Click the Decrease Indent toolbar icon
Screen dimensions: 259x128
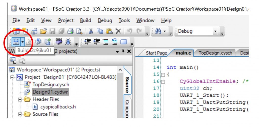tap(87, 42)
